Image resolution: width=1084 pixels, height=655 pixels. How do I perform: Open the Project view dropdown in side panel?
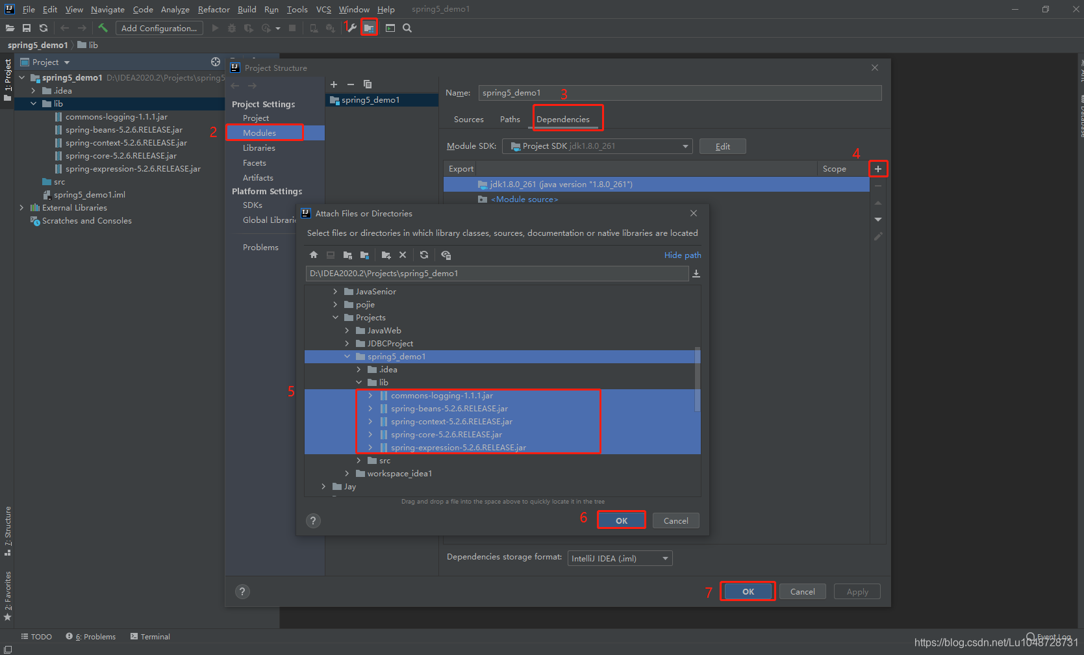click(x=67, y=62)
